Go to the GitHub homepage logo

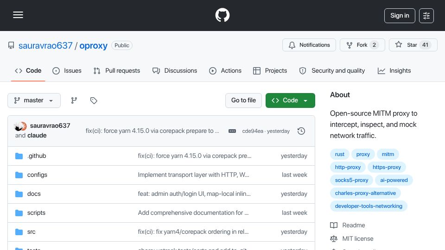(222, 15)
